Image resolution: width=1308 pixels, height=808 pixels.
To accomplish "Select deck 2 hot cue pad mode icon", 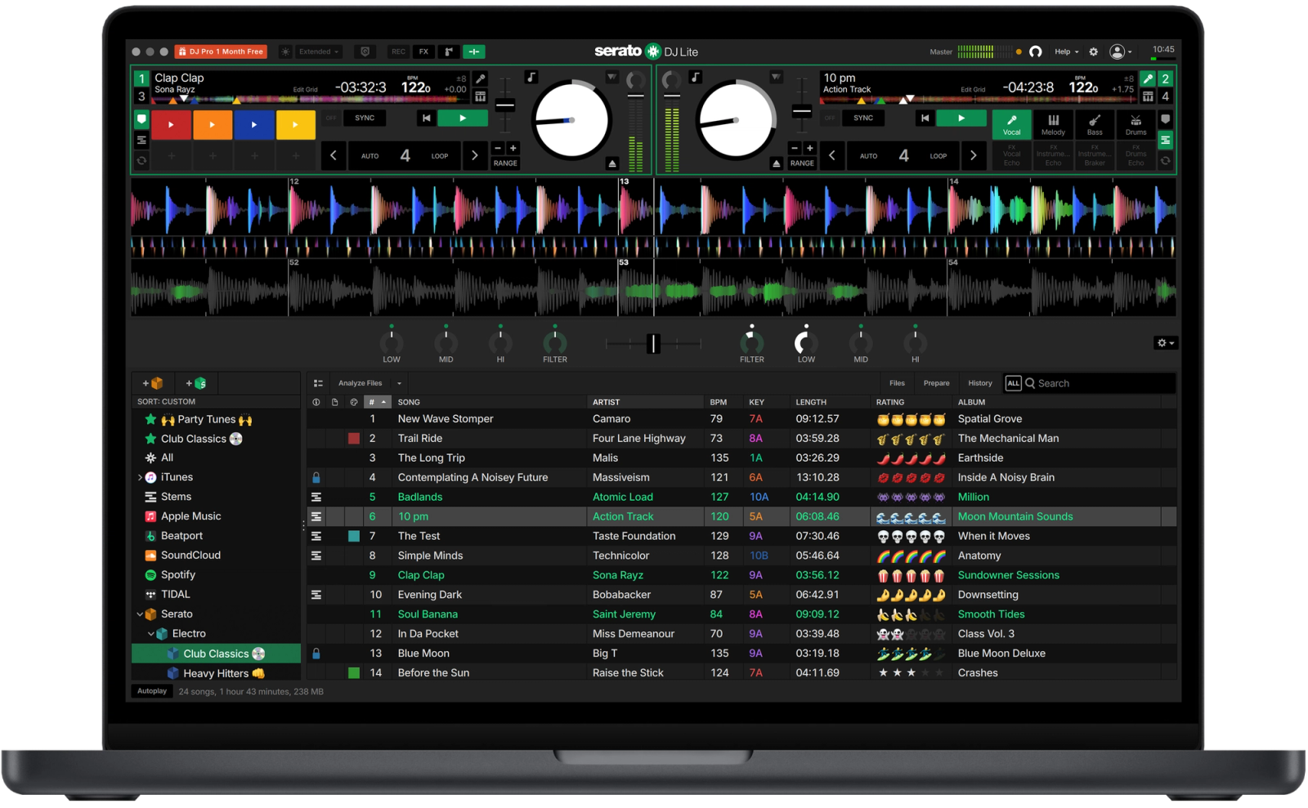I will 1166,120.
